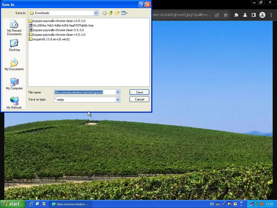Click the folder icon beside first bypass-paywalls entry

pyautogui.click(x=31, y=21)
